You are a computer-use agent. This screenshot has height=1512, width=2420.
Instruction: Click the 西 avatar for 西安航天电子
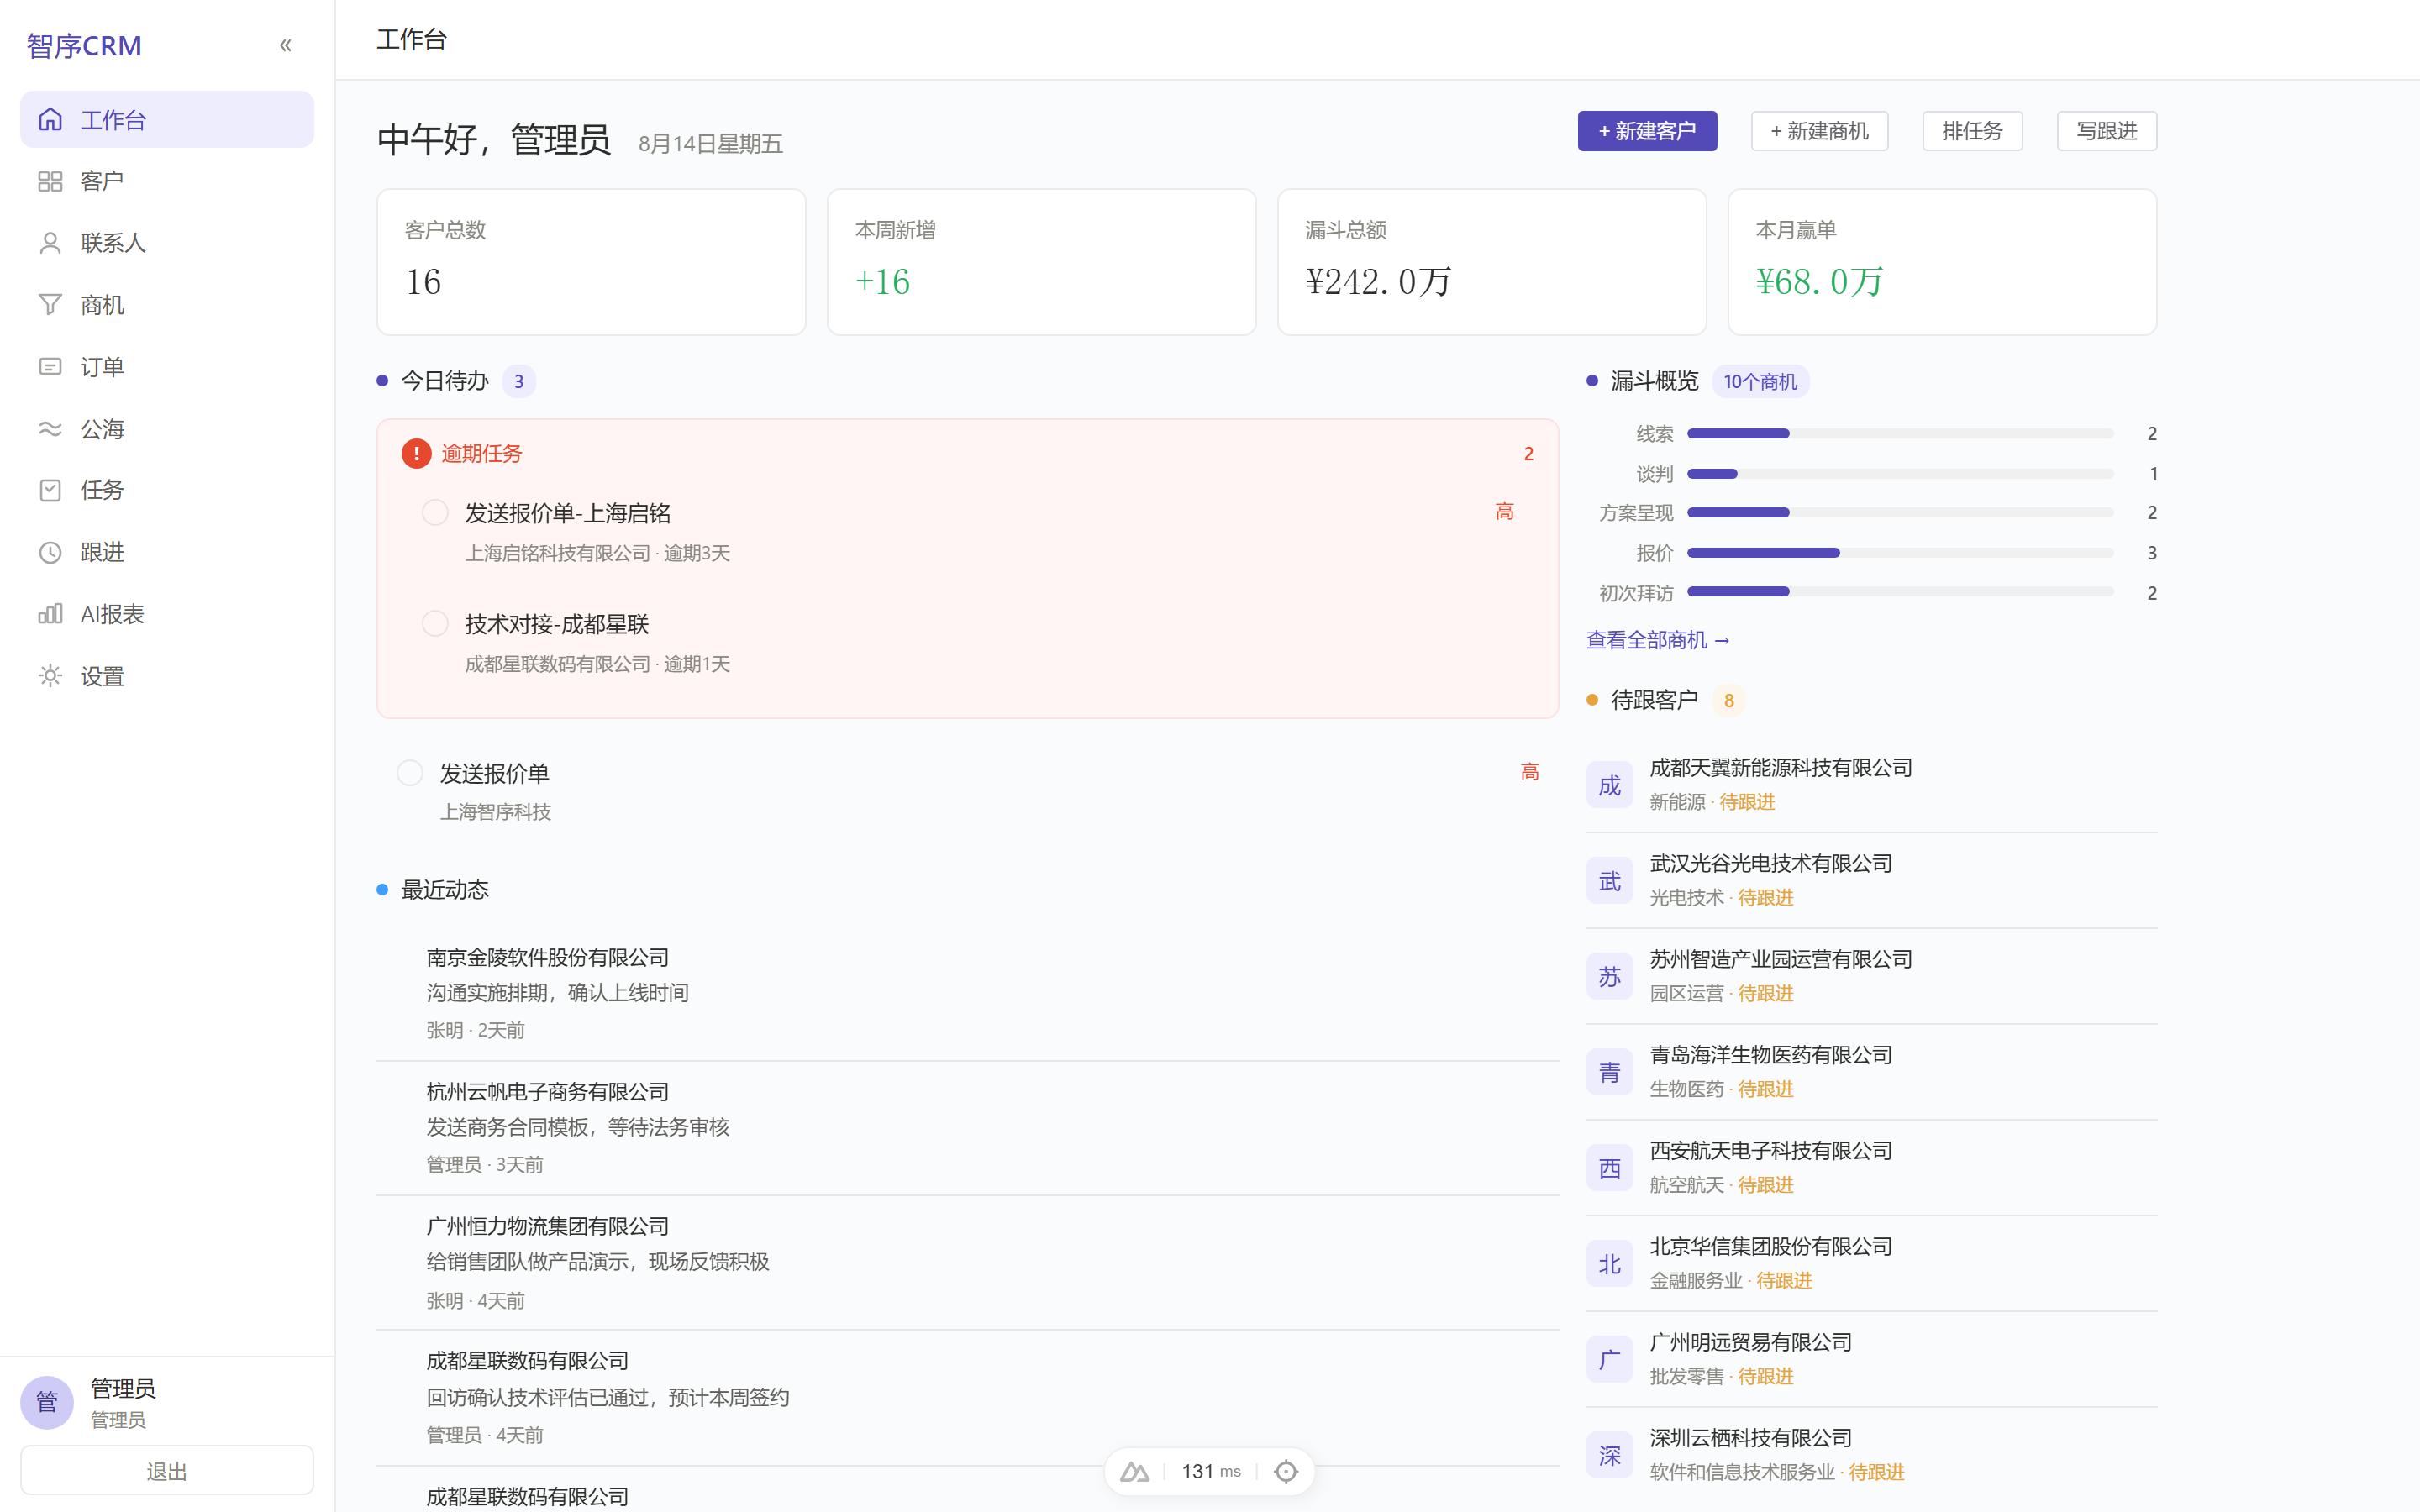point(1610,1168)
